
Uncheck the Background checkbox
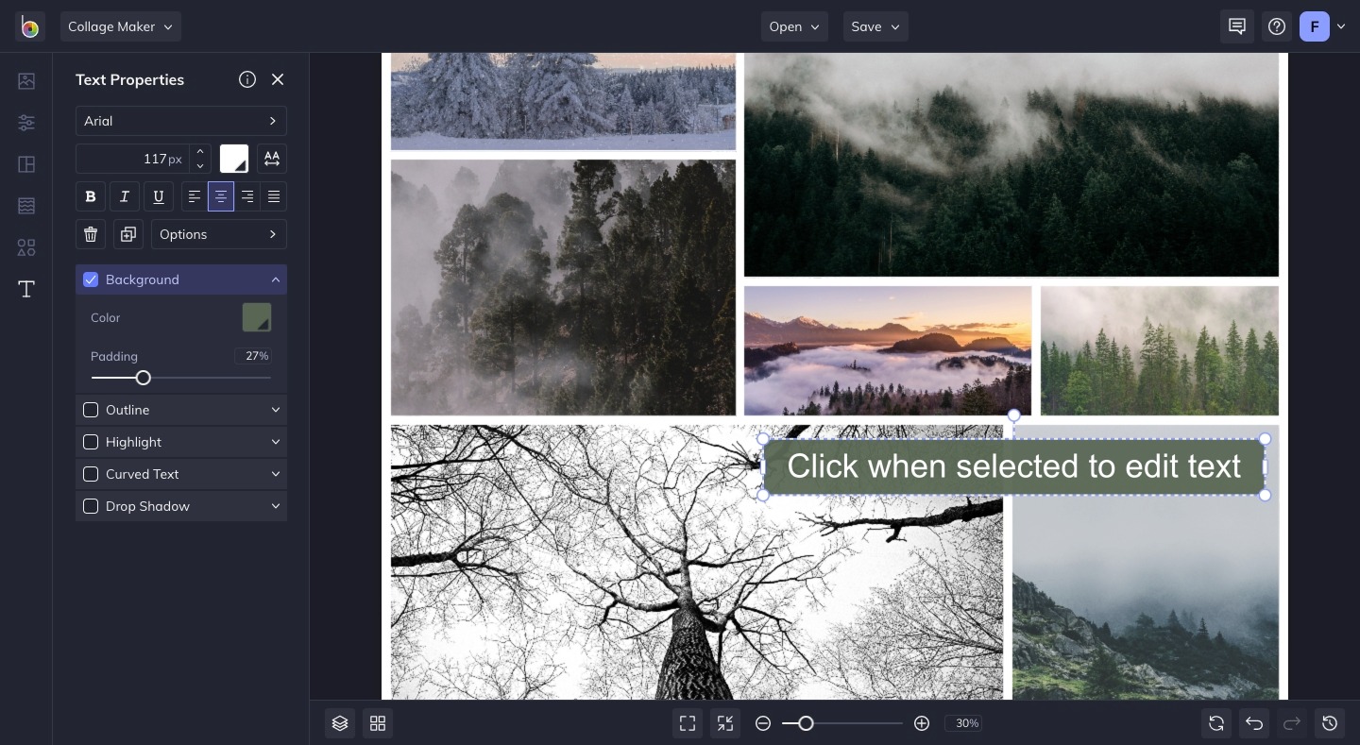point(91,279)
